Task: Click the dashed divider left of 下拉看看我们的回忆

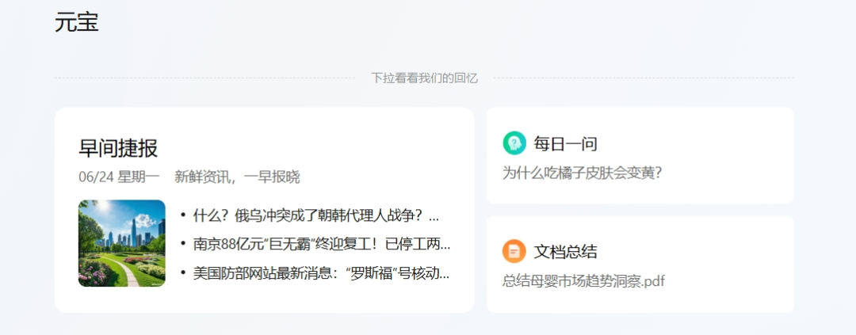Action: [204, 78]
